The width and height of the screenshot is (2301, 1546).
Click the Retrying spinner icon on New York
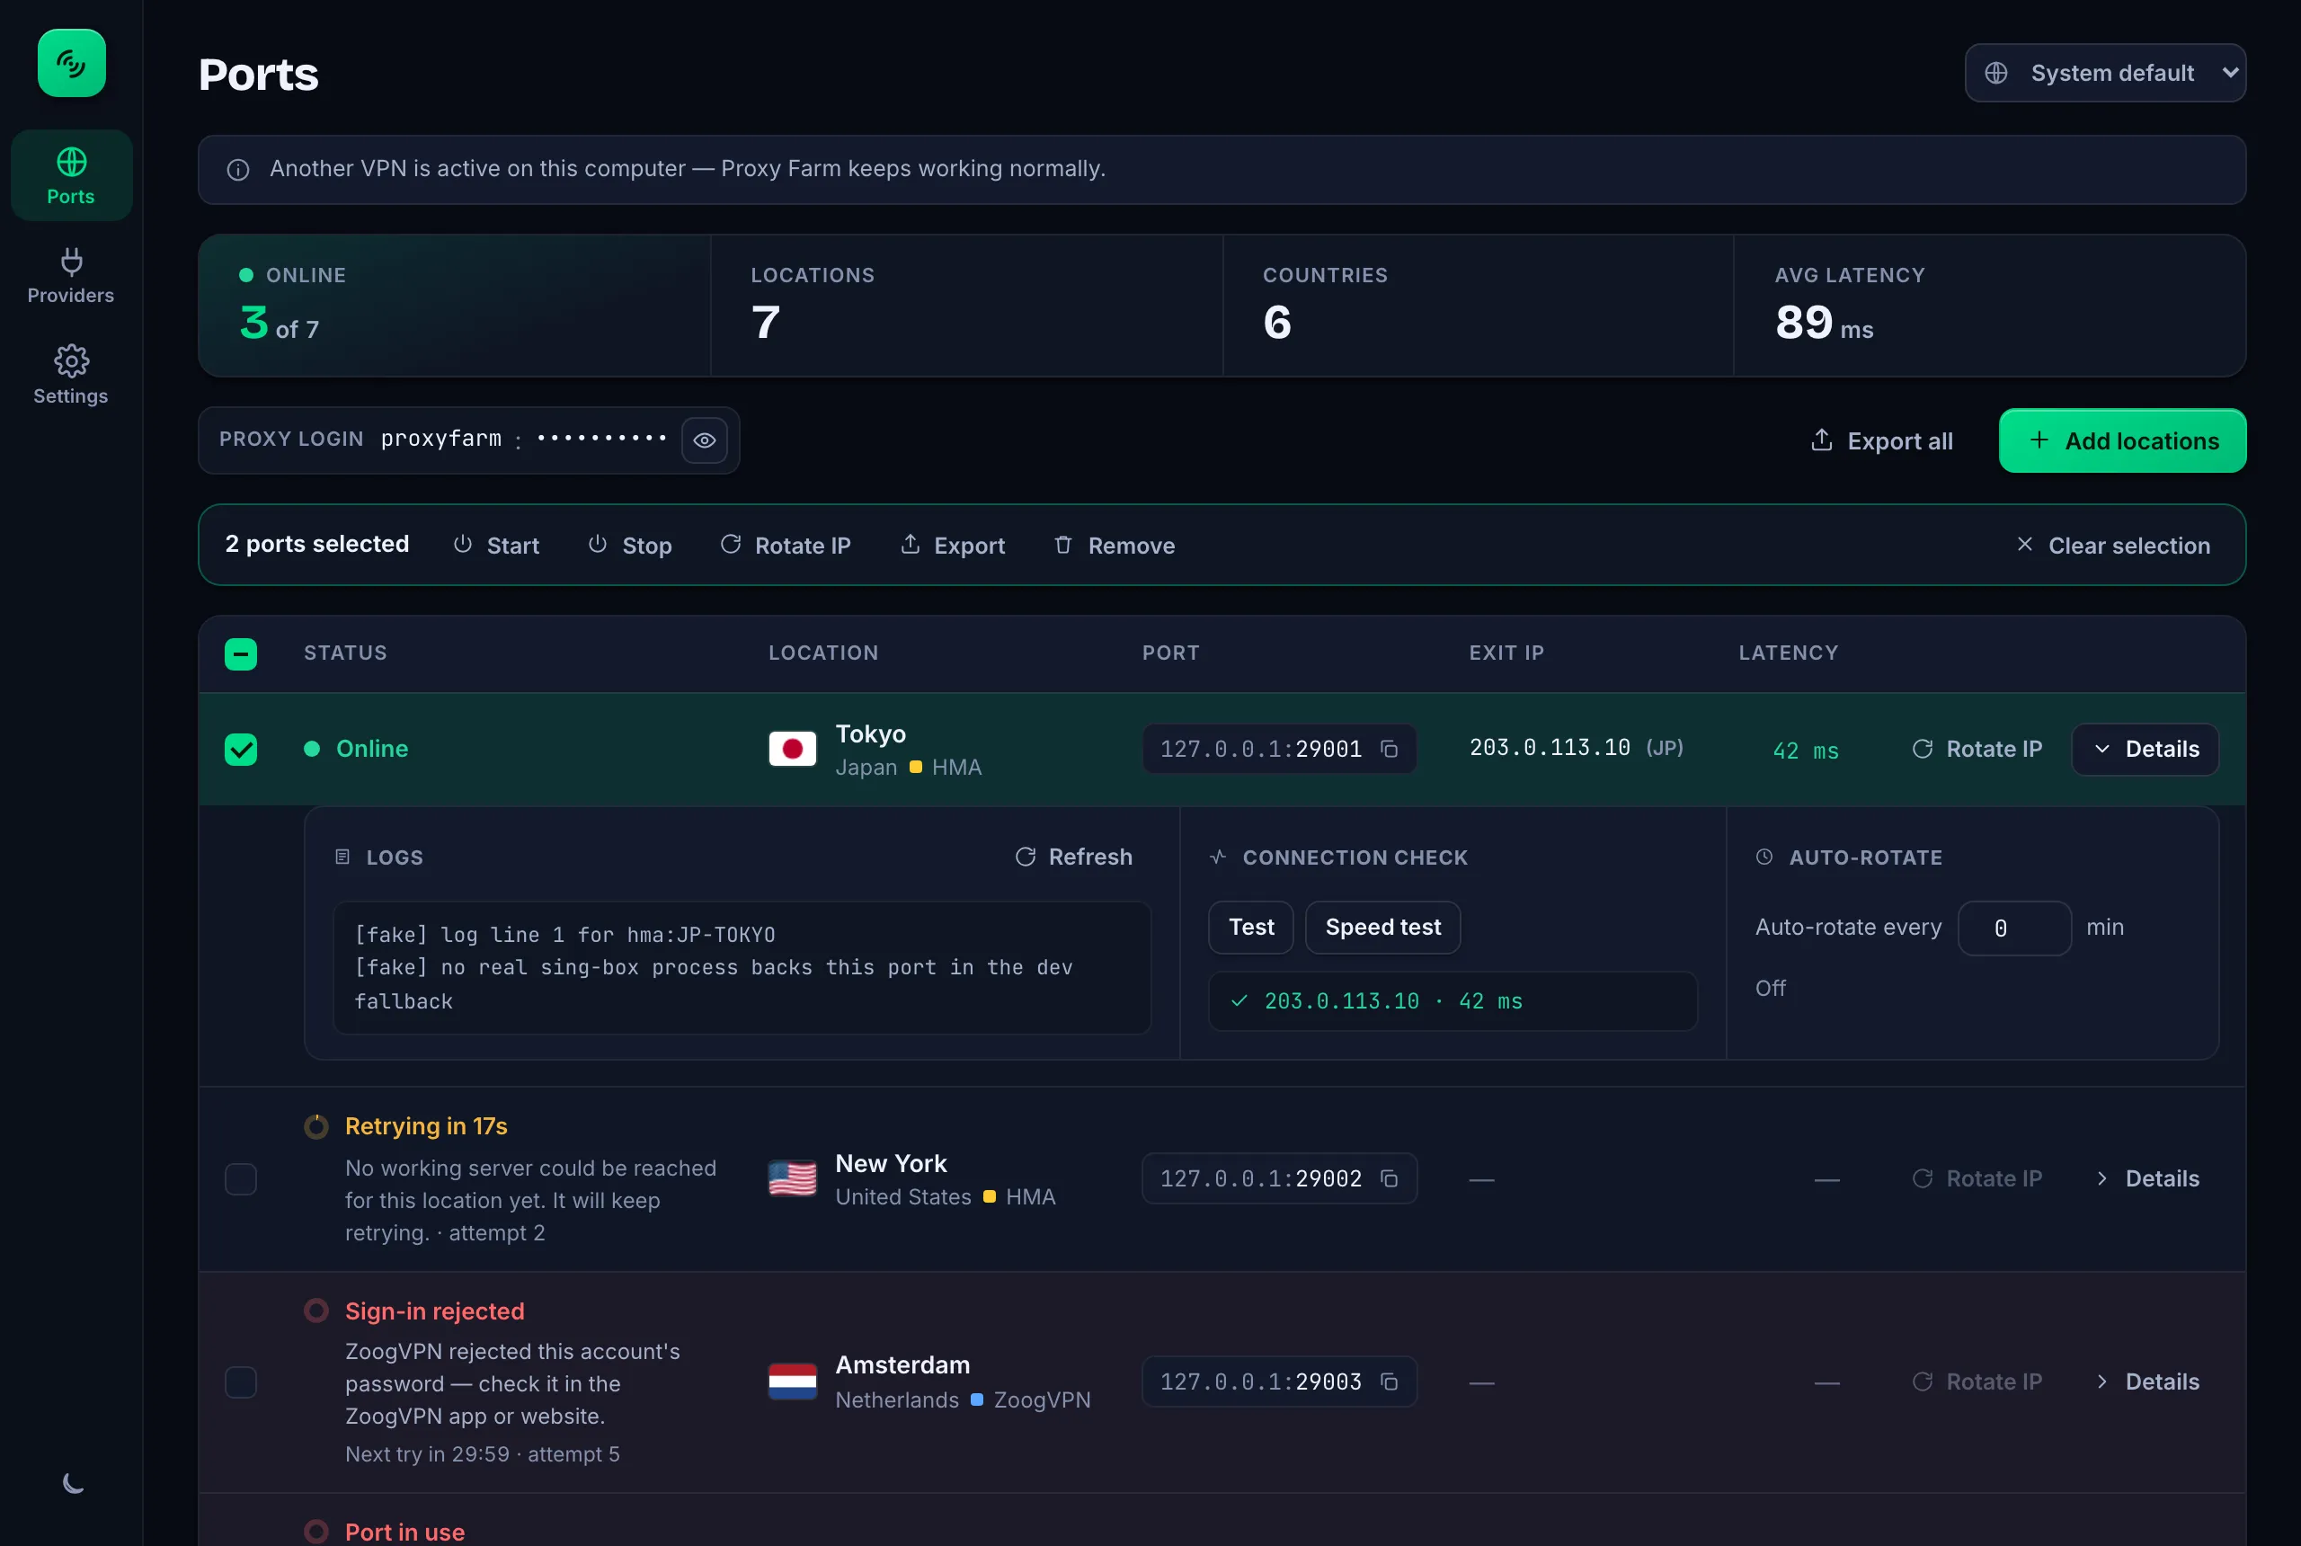tap(315, 1126)
